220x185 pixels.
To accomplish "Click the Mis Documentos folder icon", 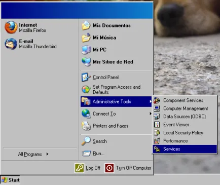I will 86,25.
